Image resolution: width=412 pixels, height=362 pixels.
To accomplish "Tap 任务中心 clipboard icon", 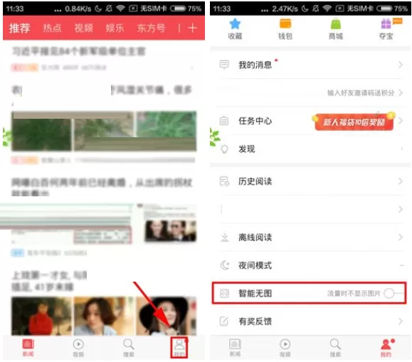I will tap(224, 121).
